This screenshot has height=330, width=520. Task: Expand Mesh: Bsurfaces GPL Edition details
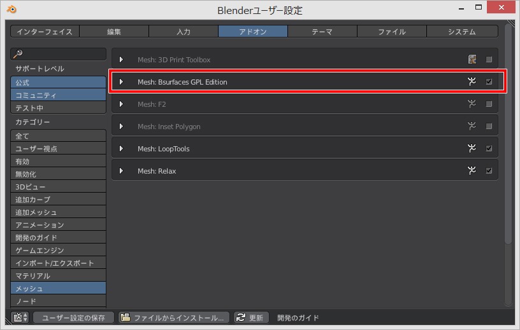click(x=121, y=82)
